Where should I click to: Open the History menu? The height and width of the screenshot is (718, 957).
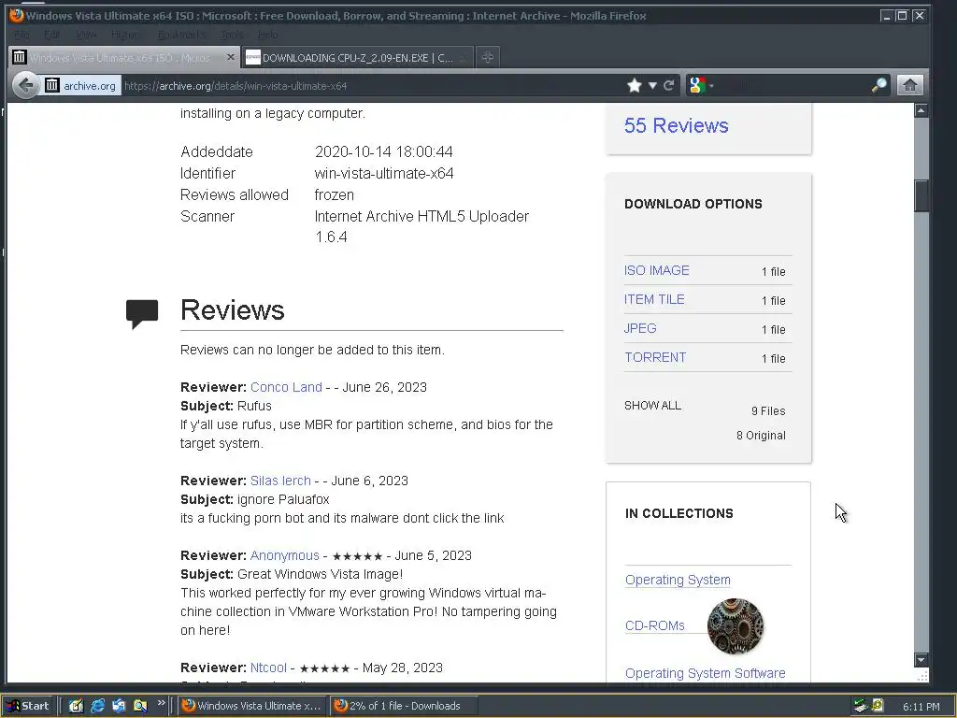(126, 35)
